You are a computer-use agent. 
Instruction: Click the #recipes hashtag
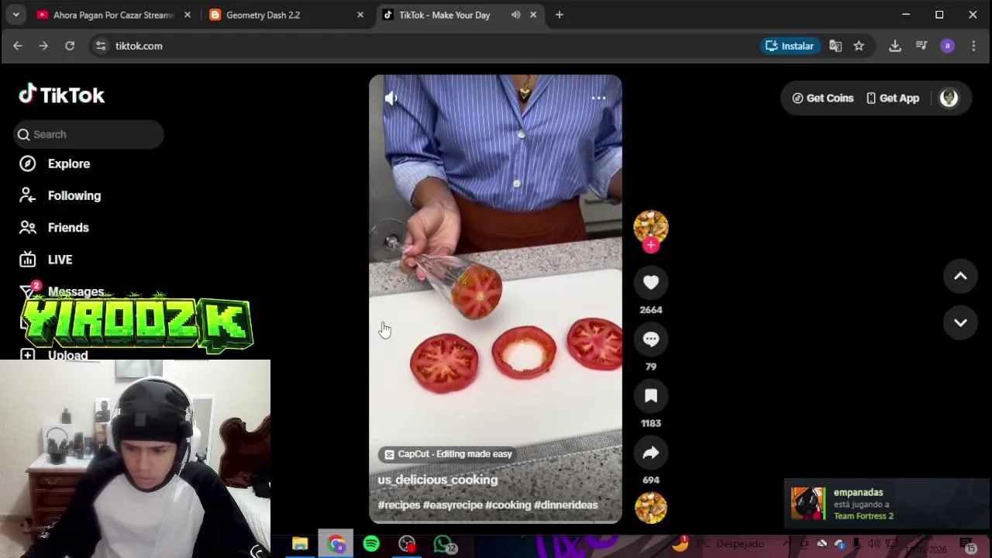click(398, 505)
